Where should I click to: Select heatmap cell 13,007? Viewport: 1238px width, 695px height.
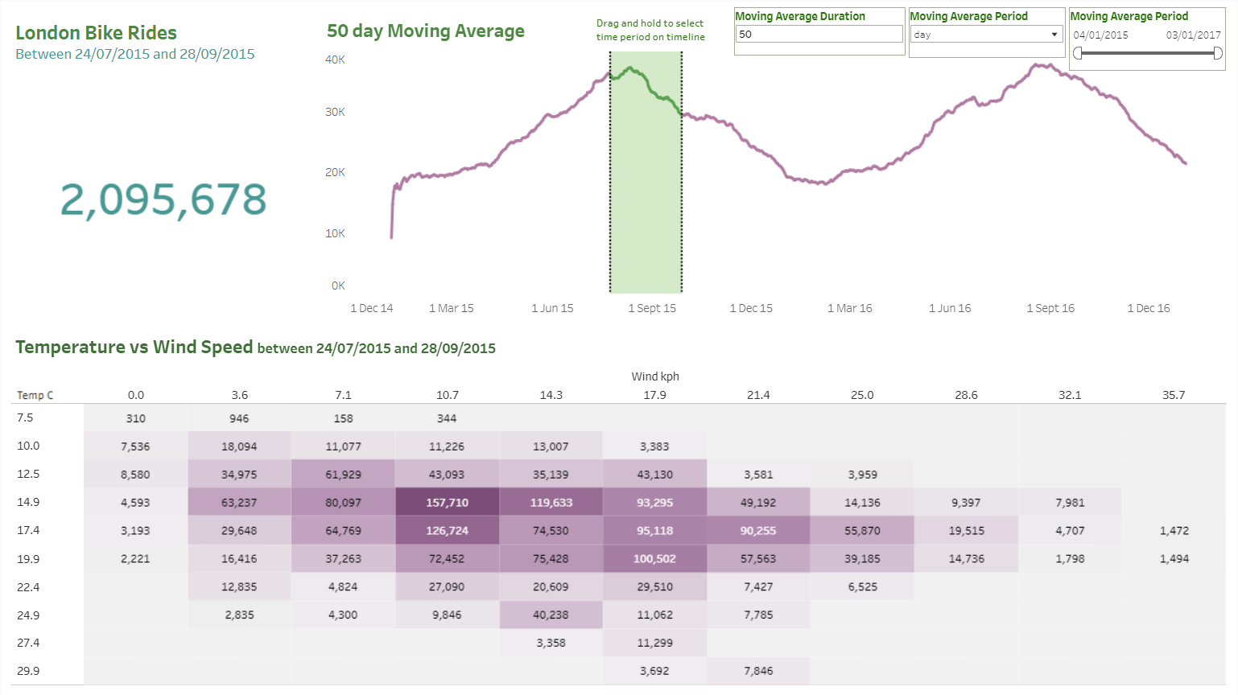tap(551, 446)
